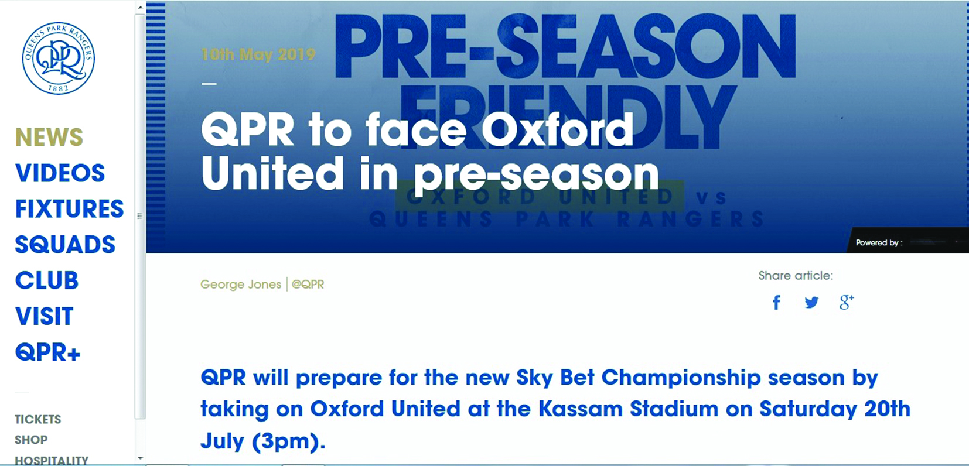
Task: Open the CLUB section
Action: click(47, 281)
